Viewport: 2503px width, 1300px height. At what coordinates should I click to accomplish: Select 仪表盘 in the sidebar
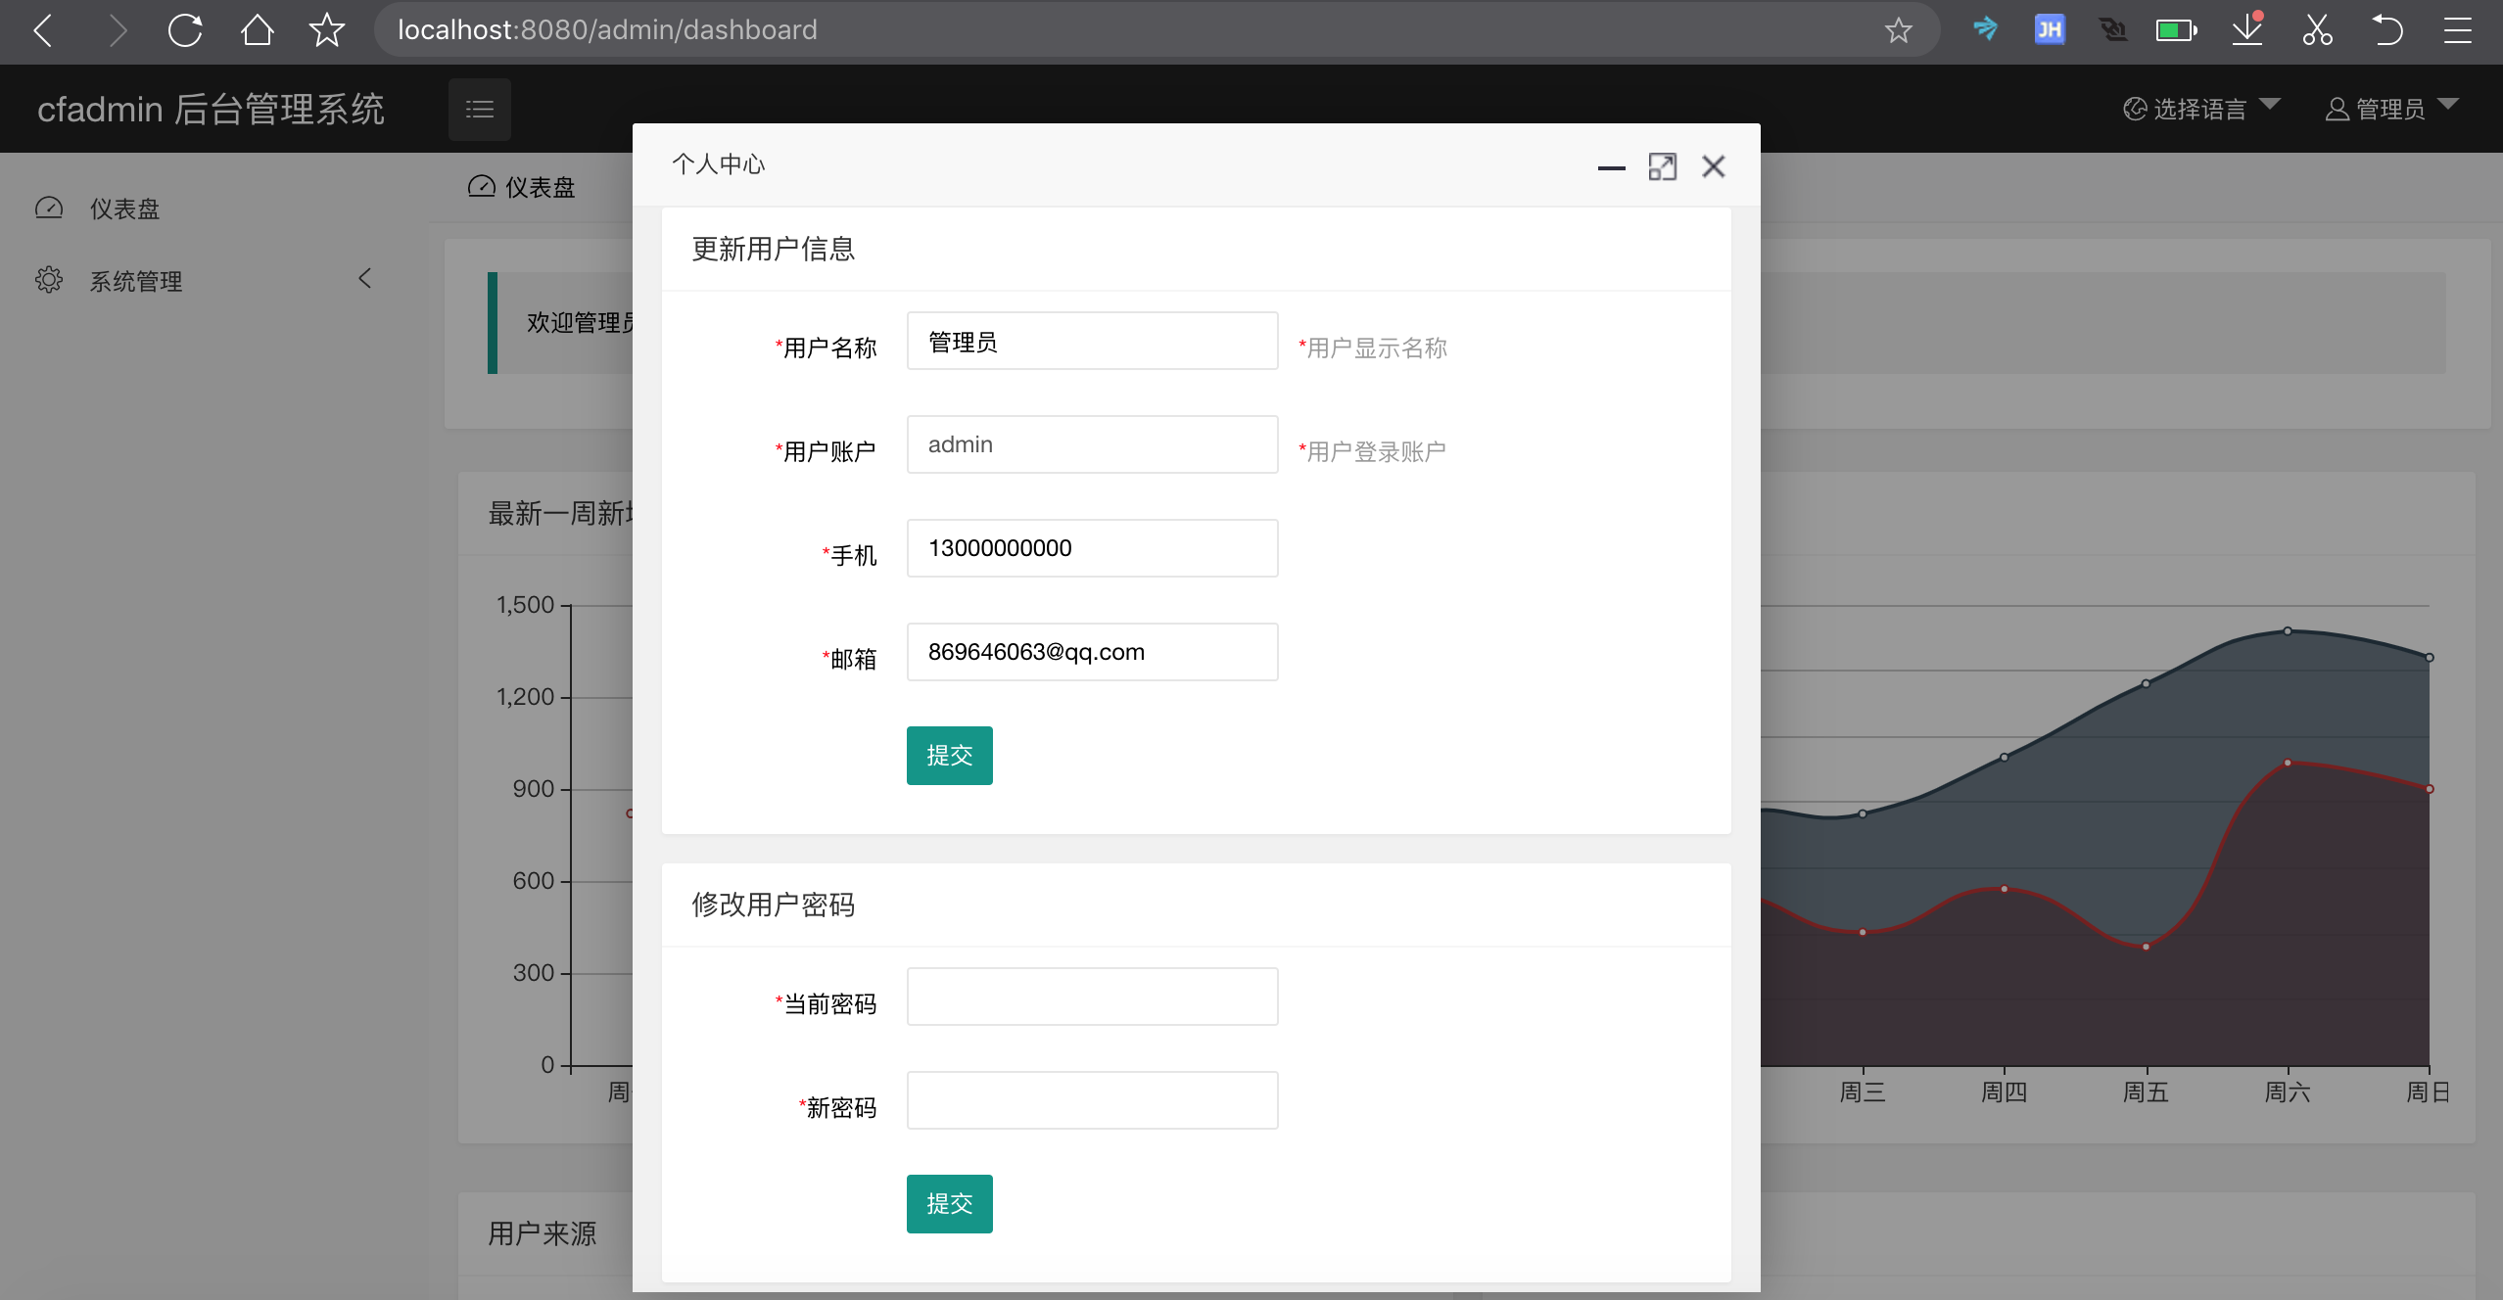pos(124,209)
